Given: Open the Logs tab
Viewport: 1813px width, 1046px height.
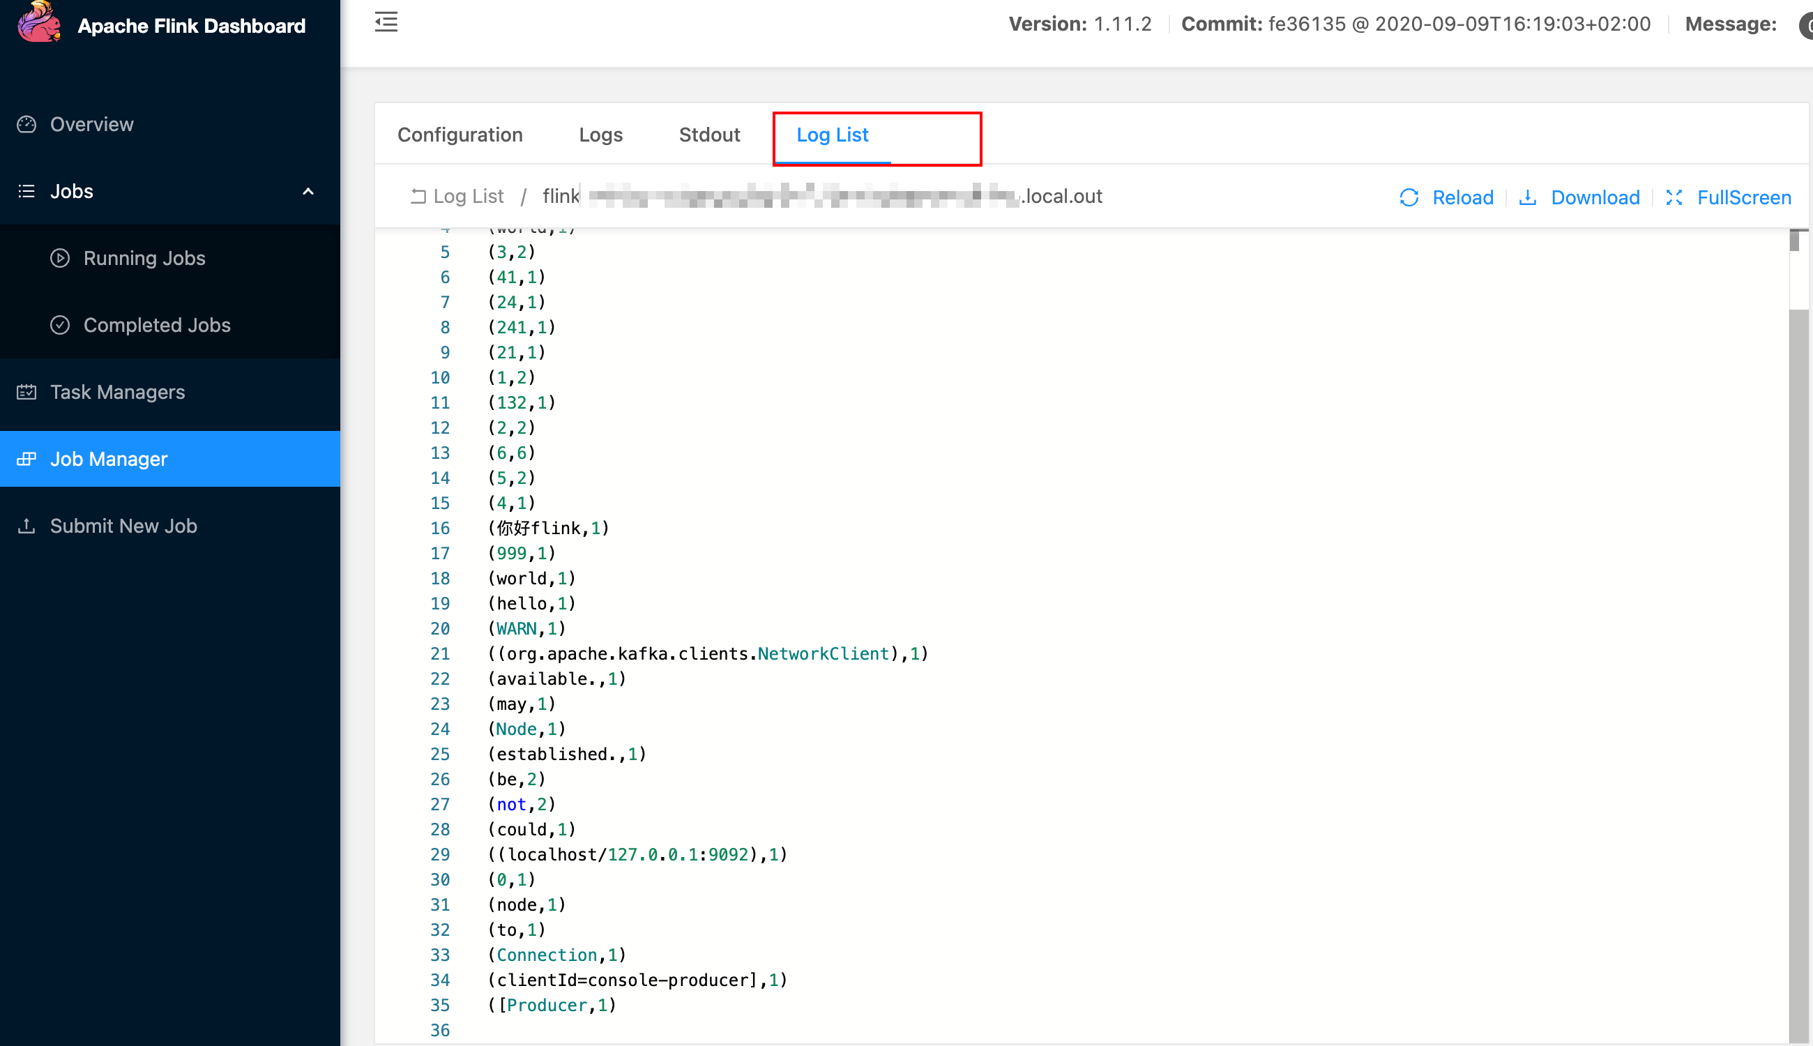Looking at the screenshot, I should pos(600,135).
